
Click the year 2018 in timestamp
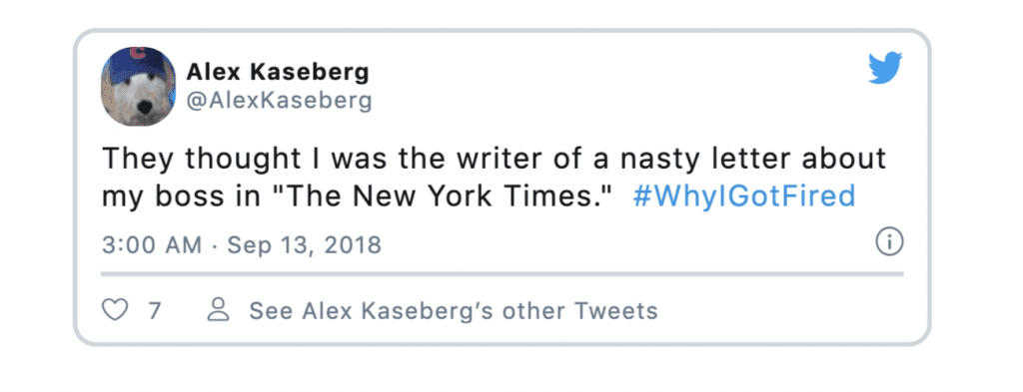353,245
